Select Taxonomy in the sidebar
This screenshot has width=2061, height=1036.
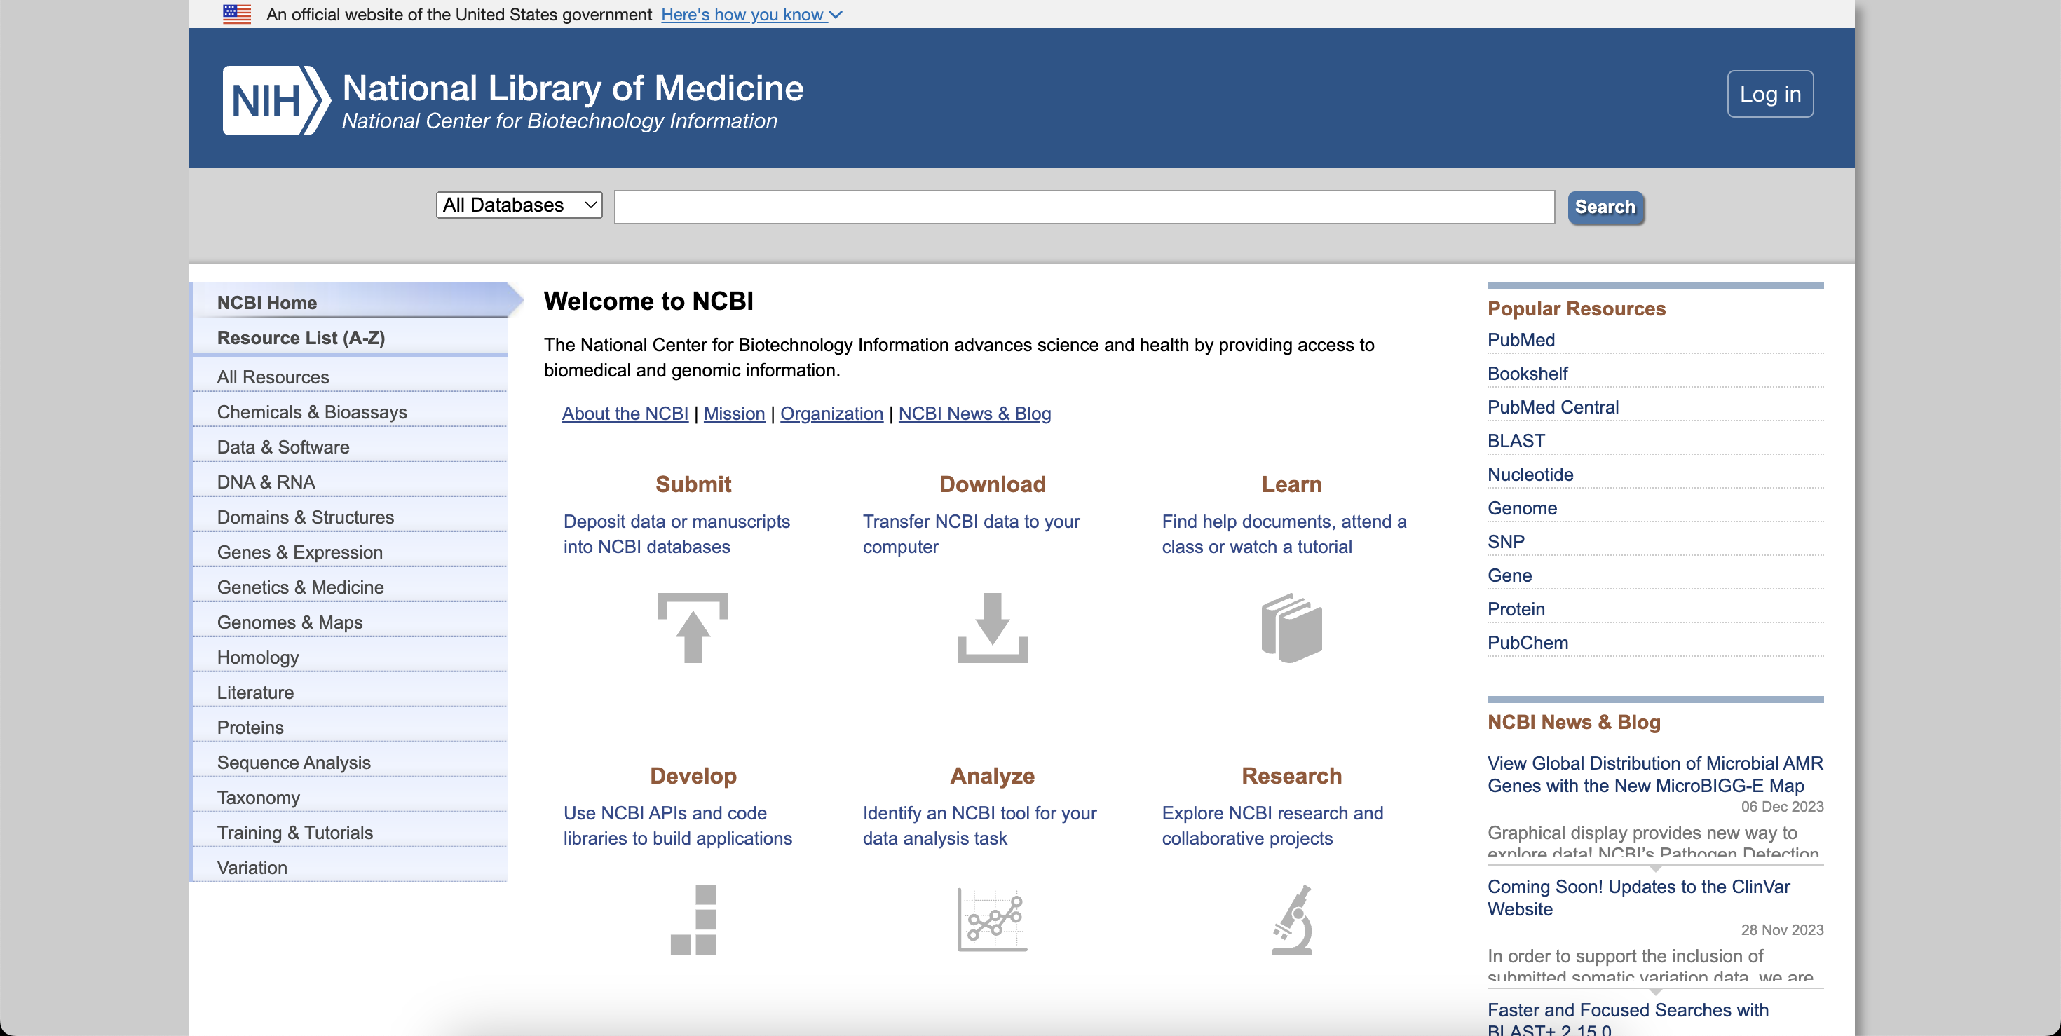258,797
